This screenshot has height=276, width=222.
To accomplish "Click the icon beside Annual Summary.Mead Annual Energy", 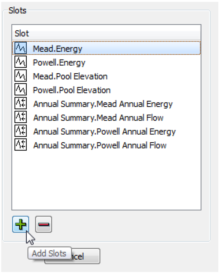I will click(21, 104).
